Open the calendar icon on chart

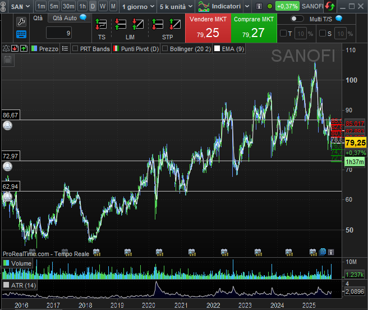coord(8,60)
